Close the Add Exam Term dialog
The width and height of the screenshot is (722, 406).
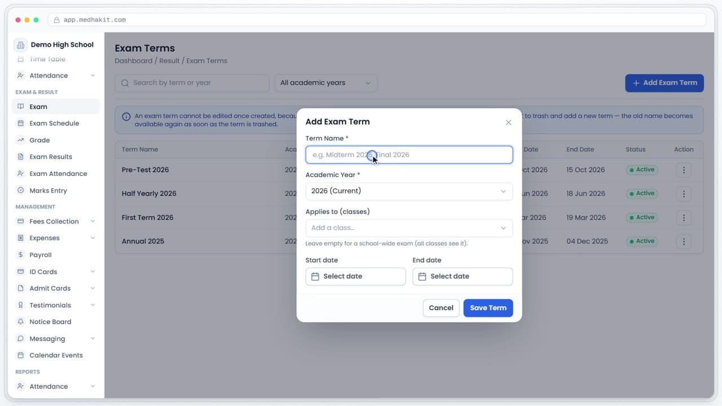click(508, 122)
